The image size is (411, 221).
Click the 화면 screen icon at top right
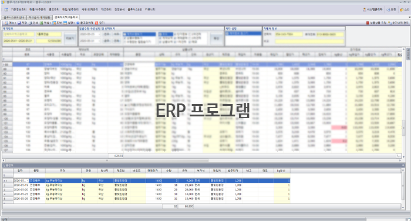pyautogui.click(x=389, y=9)
